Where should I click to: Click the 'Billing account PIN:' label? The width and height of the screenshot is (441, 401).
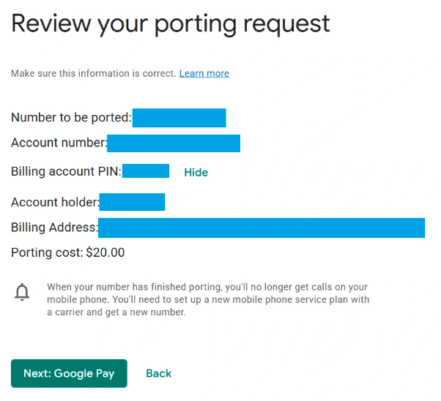coord(66,172)
